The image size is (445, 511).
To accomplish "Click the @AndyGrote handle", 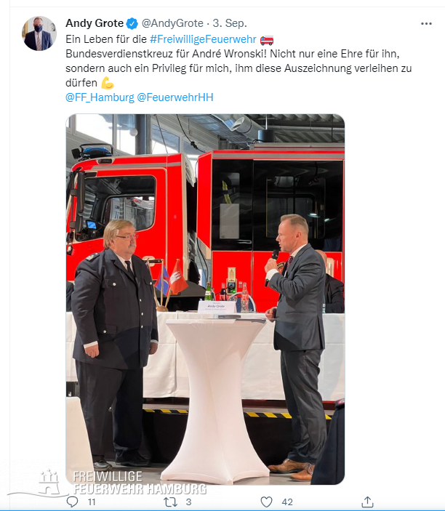I will (x=172, y=23).
